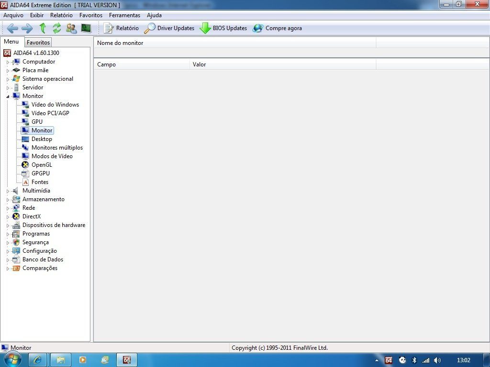Expand the Configuração tree node
Image resolution: width=490 pixels, height=367 pixels.
click(x=8, y=251)
